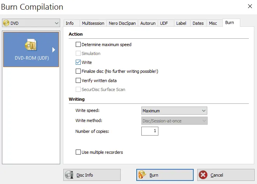Screen dimensions: 257x184
Task: Enable Determine maximum speed checkbox
Action: (78, 45)
